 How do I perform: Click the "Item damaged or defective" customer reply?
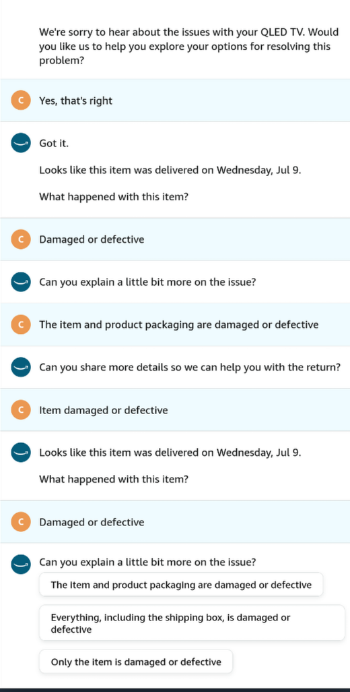pyautogui.click(x=104, y=411)
